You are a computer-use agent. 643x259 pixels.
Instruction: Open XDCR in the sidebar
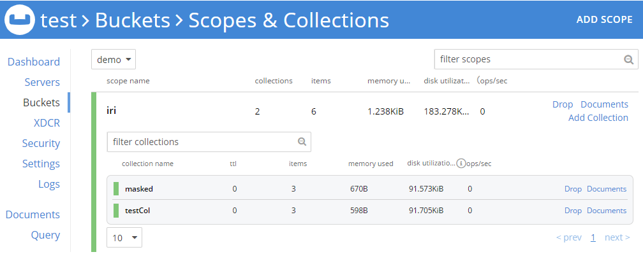[x=47, y=123]
